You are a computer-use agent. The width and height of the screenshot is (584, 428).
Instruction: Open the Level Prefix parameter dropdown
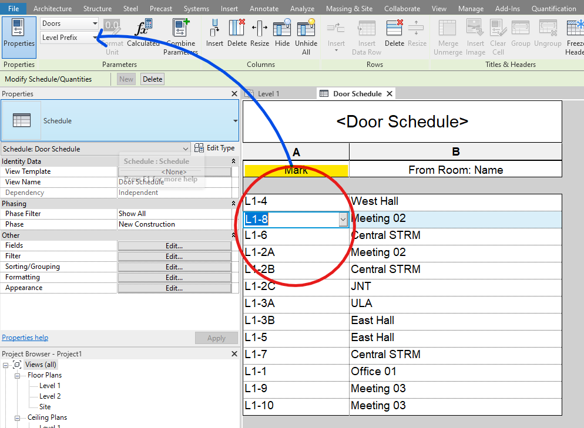94,37
